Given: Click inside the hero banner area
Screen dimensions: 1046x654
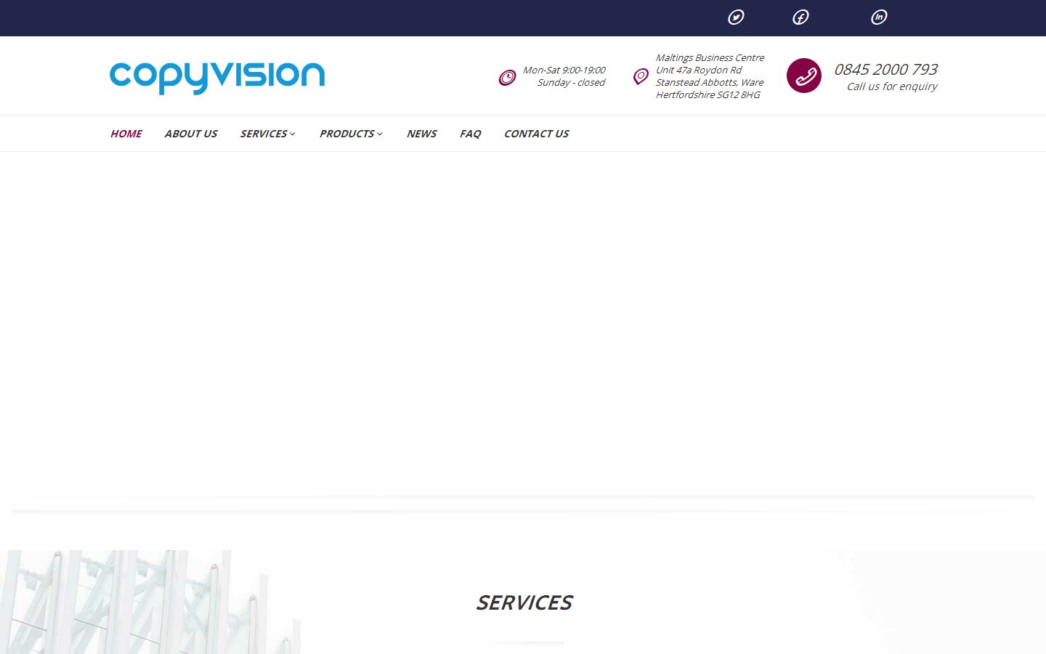Looking at the screenshot, I should (x=523, y=327).
